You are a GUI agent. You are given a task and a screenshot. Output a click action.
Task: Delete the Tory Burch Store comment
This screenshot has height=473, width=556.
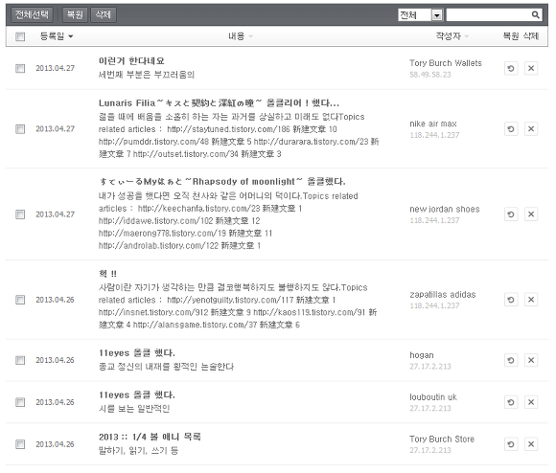click(531, 444)
